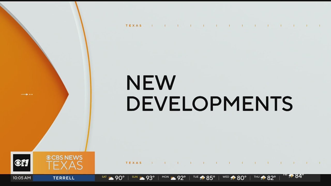Click the top row of orange tick marks
The width and height of the screenshot is (331, 186).
236,26
